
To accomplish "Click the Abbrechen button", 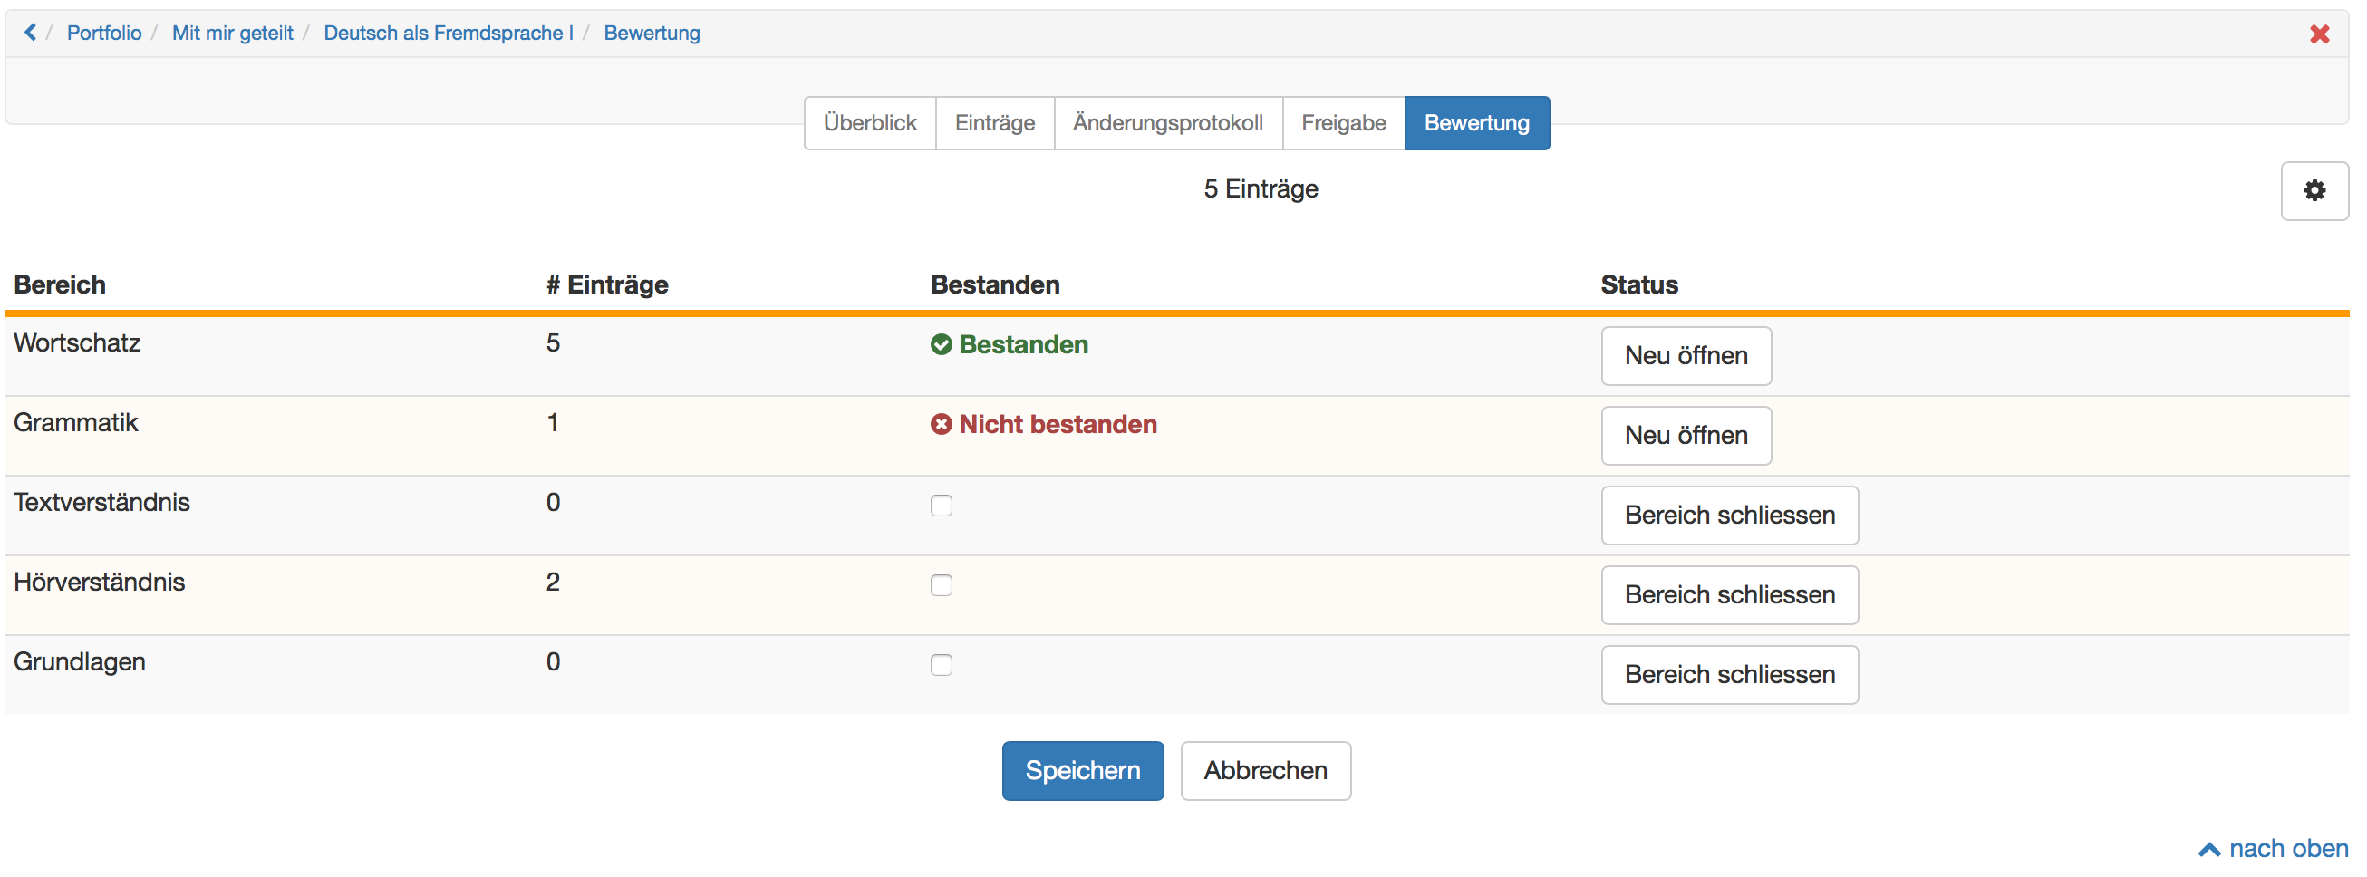I will click(1265, 770).
